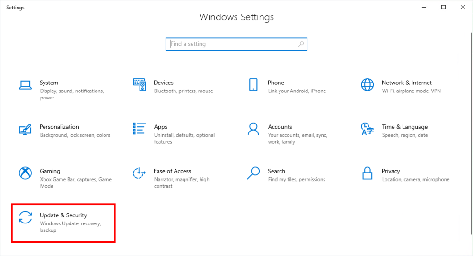
Task: Open the Search category heading
Action: coord(276,171)
